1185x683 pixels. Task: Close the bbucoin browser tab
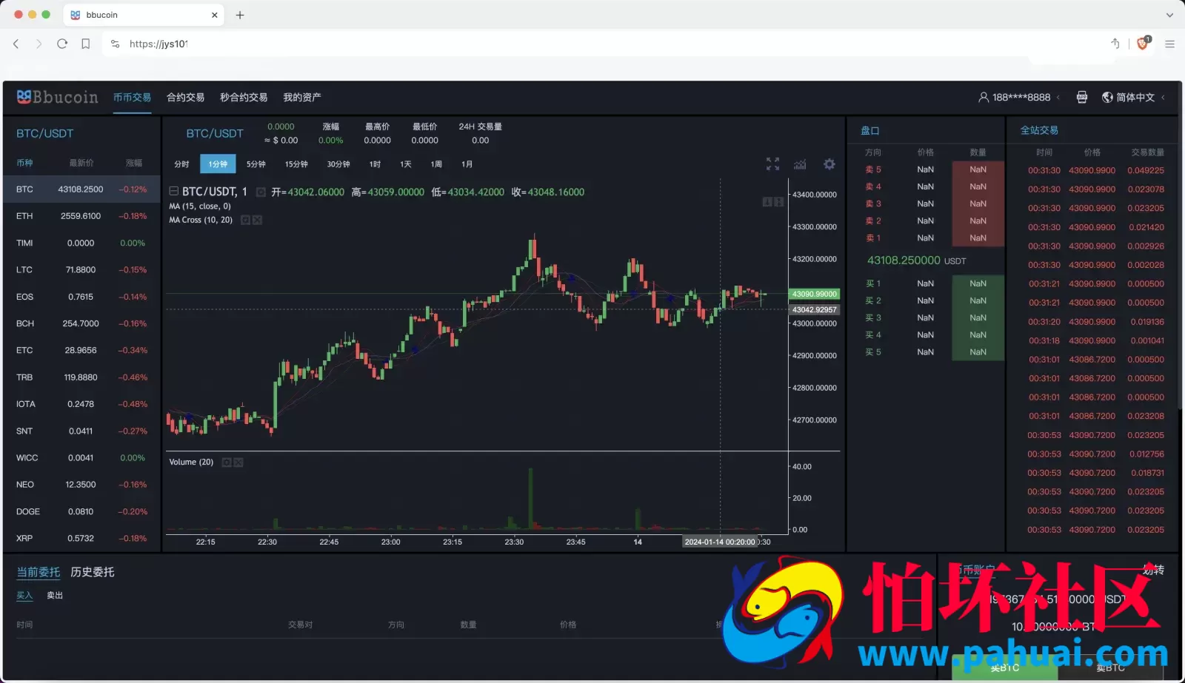coord(215,15)
